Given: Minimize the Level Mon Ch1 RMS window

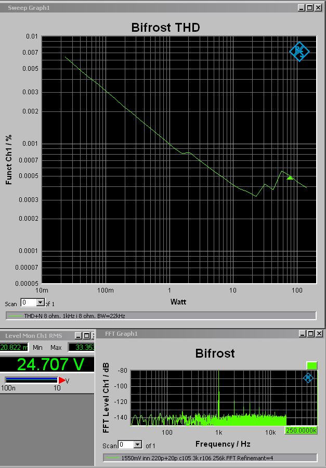Looking at the screenshot, I should pos(79,336).
